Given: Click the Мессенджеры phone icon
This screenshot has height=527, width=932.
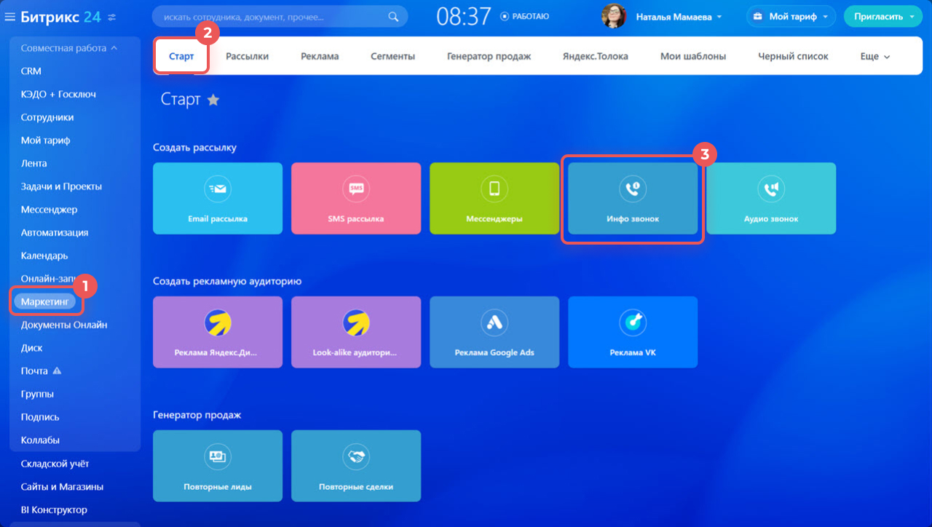Looking at the screenshot, I should click(494, 189).
